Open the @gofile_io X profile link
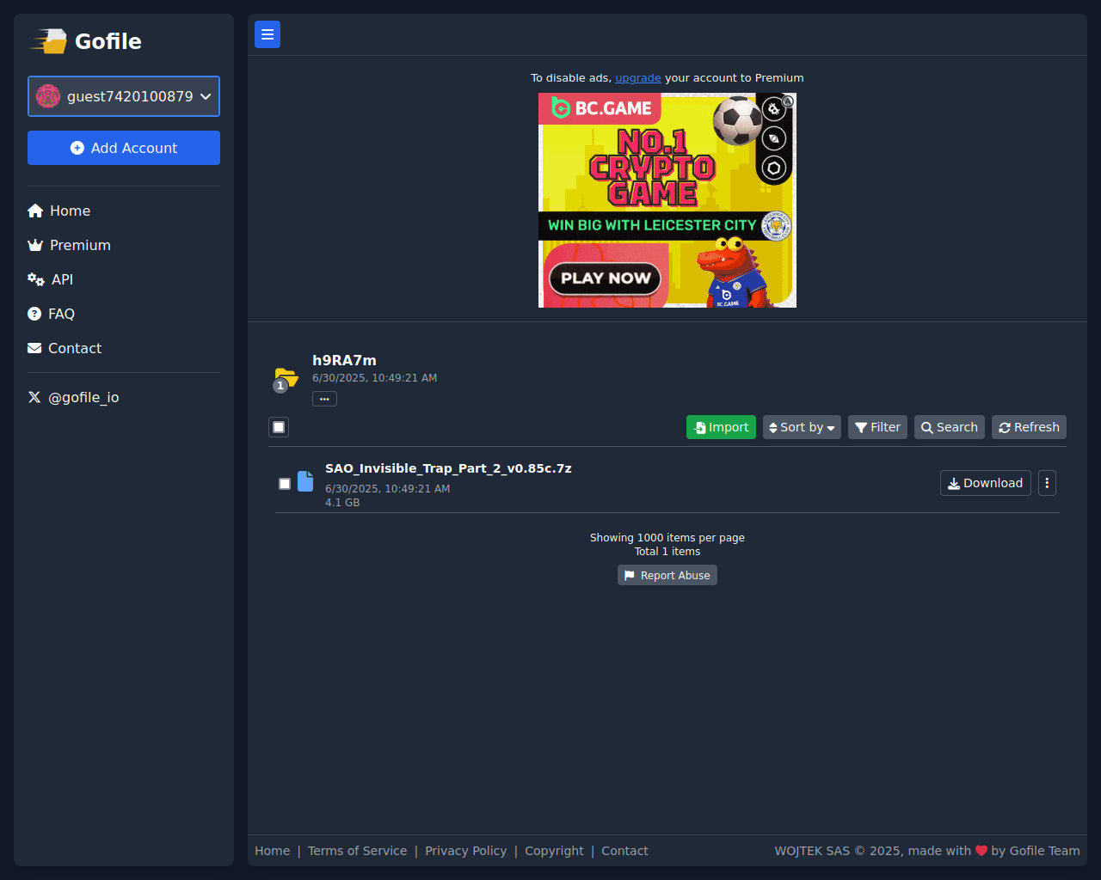Image resolution: width=1101 pixels, height=880 pixels. point(74,397)
